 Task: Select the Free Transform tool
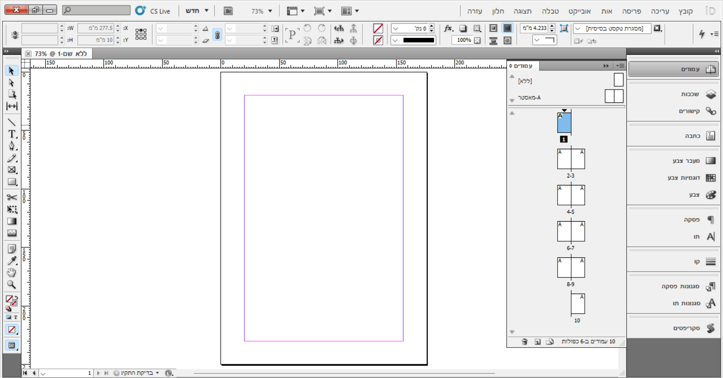click(12, 209)
